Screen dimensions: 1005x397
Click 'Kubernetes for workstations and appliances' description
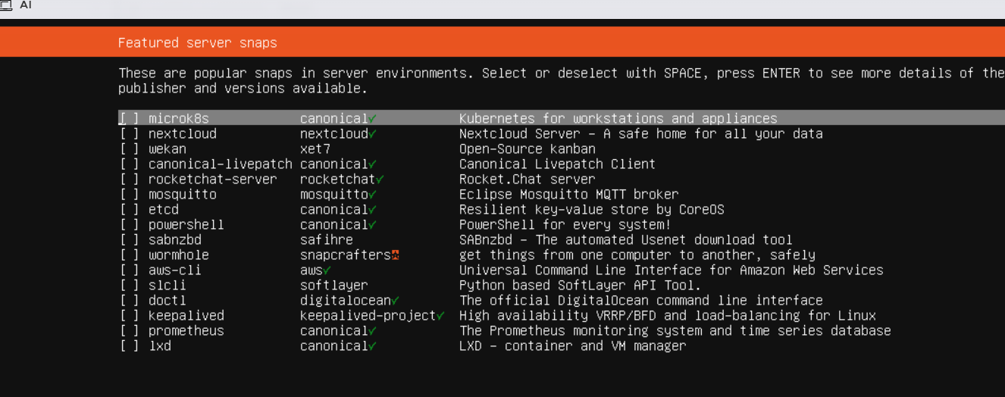[618, 119]
